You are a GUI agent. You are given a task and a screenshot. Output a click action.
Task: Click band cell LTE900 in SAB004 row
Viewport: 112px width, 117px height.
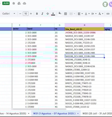tap(41, 70)
